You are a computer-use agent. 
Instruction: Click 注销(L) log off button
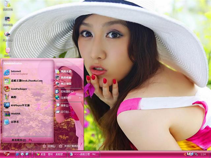(x=49, y=146)
